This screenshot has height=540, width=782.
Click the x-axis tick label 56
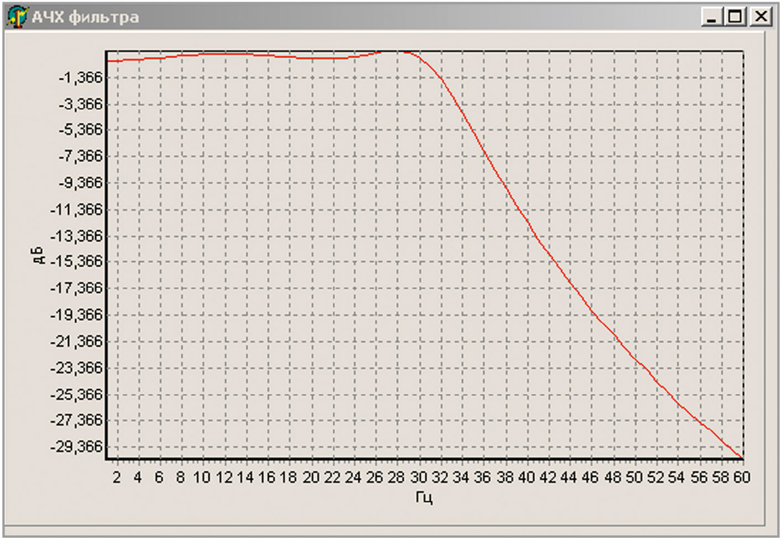(699, 477)
